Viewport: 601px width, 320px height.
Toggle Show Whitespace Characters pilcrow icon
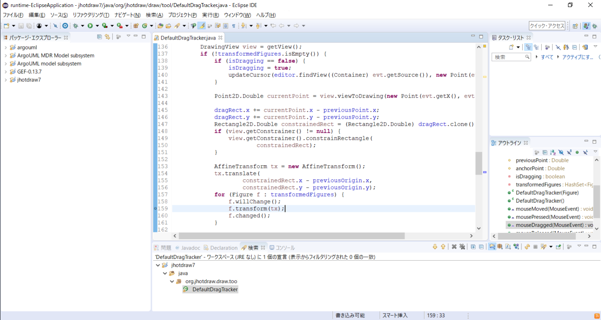pos(234,26)
